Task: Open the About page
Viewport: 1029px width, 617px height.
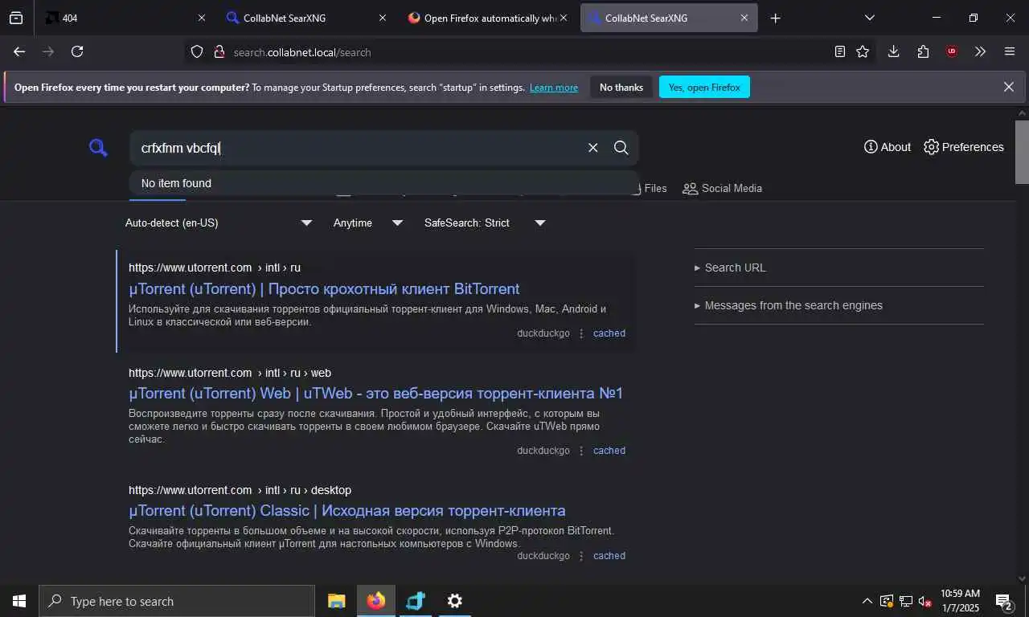Action: (888, 147)
